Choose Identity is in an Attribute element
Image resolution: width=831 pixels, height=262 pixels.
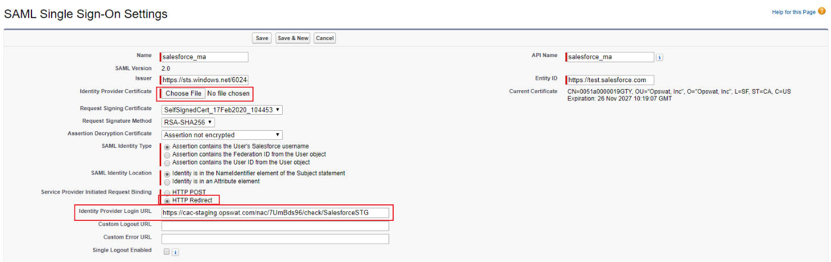click(167, 182)
